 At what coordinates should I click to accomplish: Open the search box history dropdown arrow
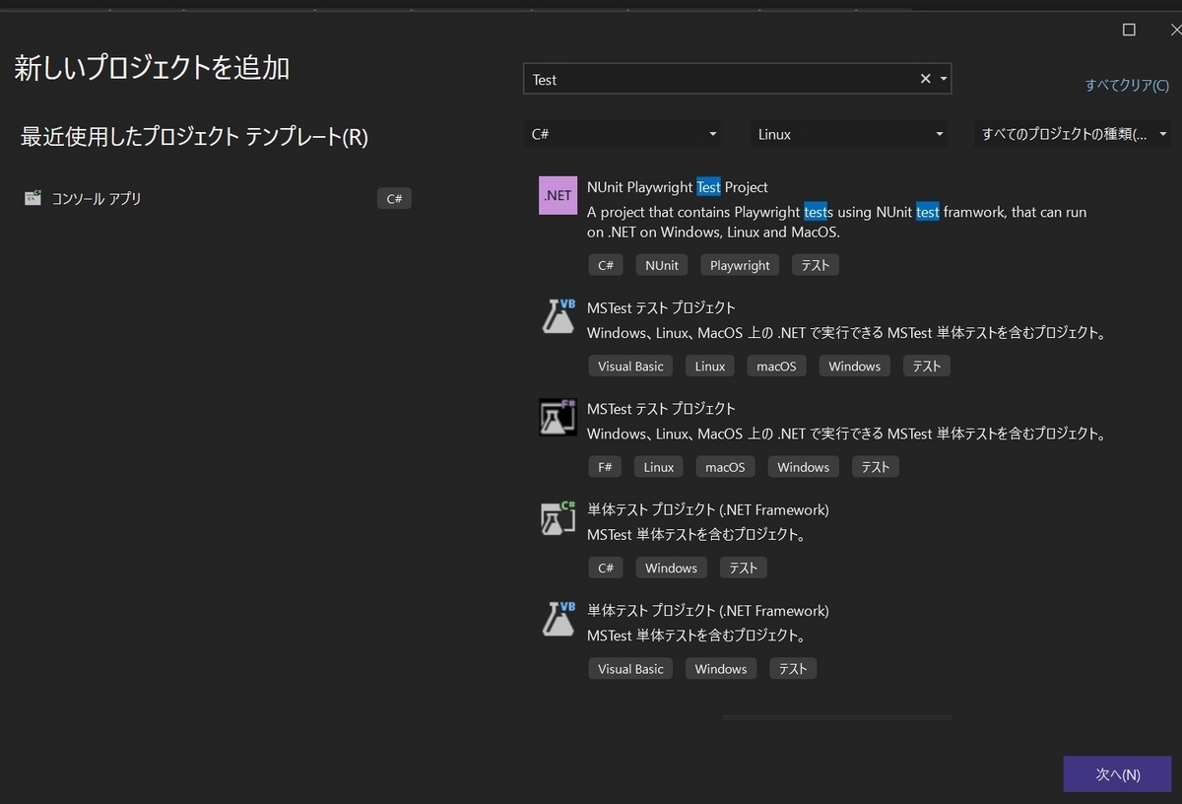(944, 79)
